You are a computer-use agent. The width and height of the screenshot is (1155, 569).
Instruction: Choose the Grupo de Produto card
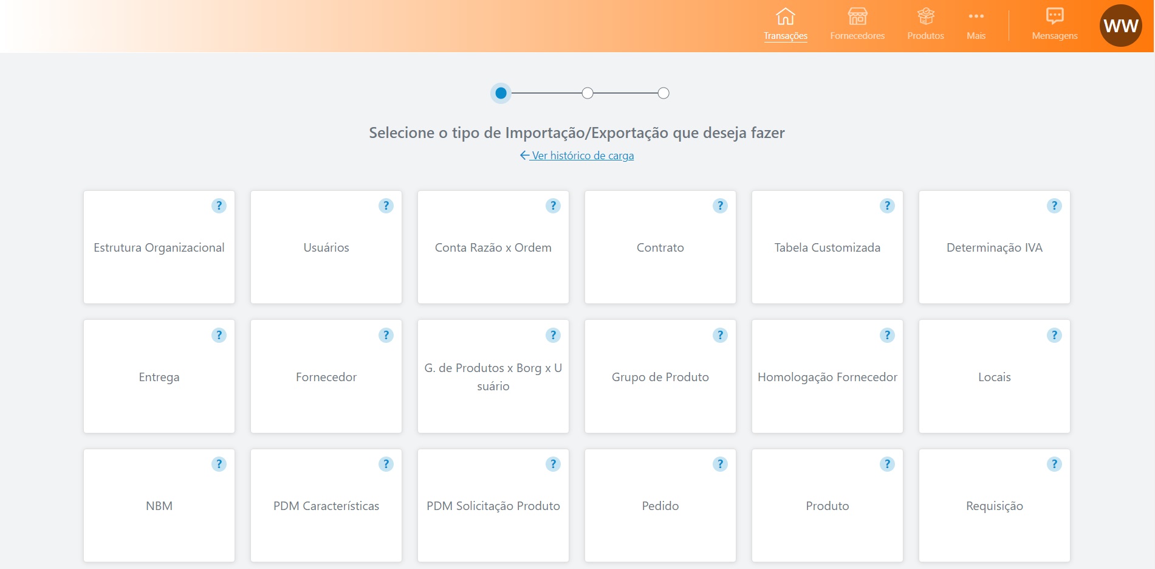point(660,377)
